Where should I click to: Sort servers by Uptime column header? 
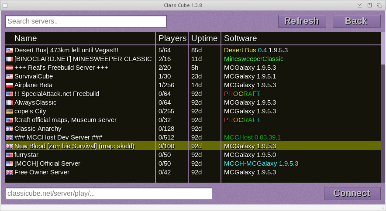pyautogui.click(x=204, y=38)
